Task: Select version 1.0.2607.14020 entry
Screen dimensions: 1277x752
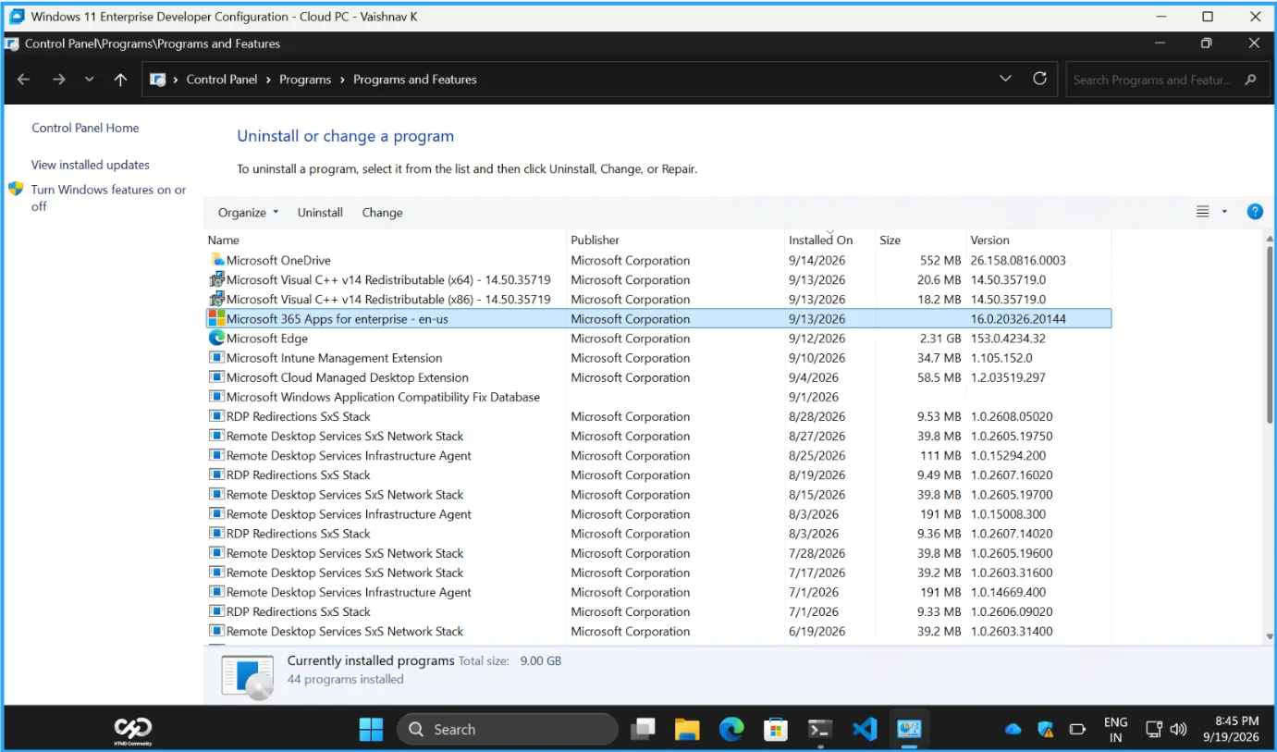Action: [658, 533]
